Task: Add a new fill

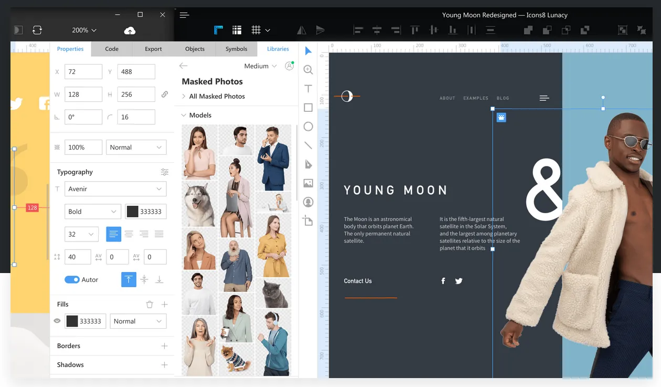Action: tap(164, 305)
